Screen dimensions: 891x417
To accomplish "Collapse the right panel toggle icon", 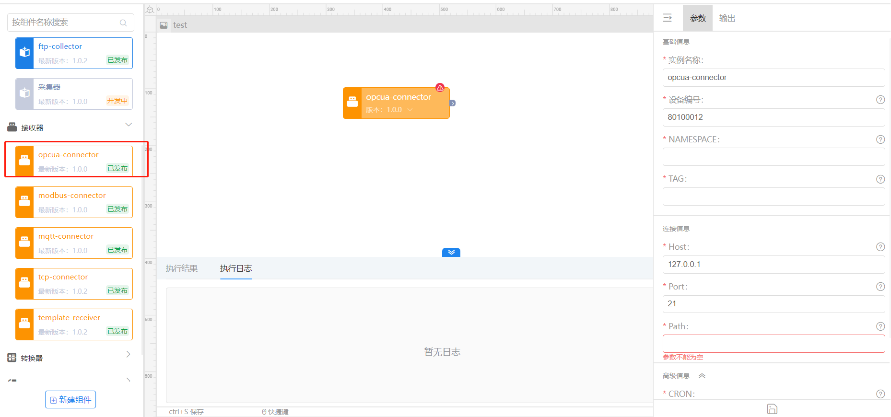I will pyautogui.click(x=667, y=18).
